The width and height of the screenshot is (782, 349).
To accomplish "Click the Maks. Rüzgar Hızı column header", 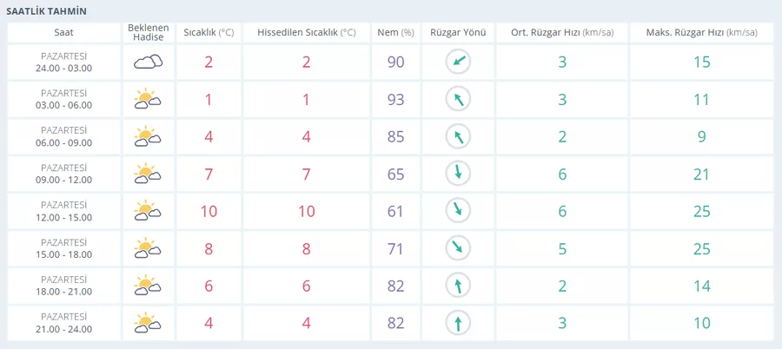I will pos(701,32).
